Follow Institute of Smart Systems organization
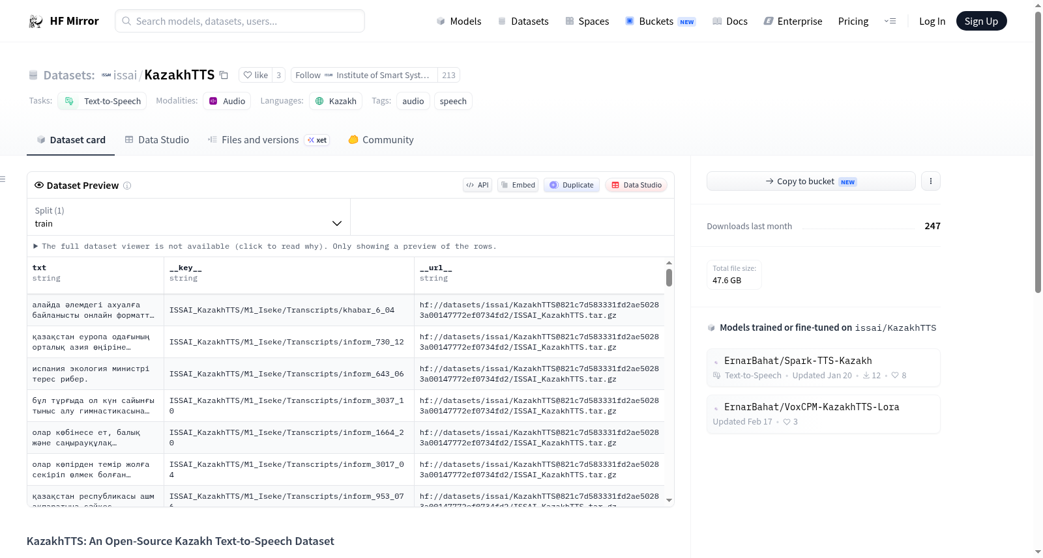This screenshot has height=558, width=1043. point(364,75)
